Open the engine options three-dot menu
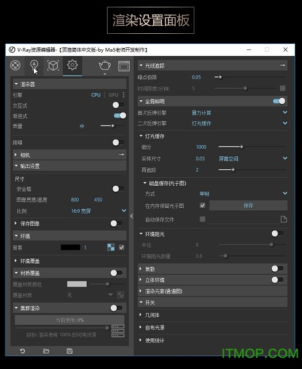Viewport: 302px width, 369px height. click(124, 95)
